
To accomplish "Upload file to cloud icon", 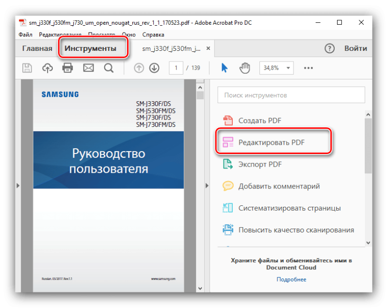I will (x=47, y=68).
